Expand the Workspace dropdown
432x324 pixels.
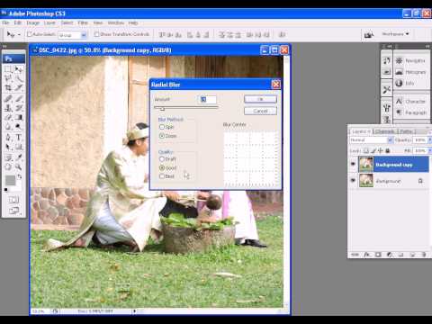[x=395, y=34]
